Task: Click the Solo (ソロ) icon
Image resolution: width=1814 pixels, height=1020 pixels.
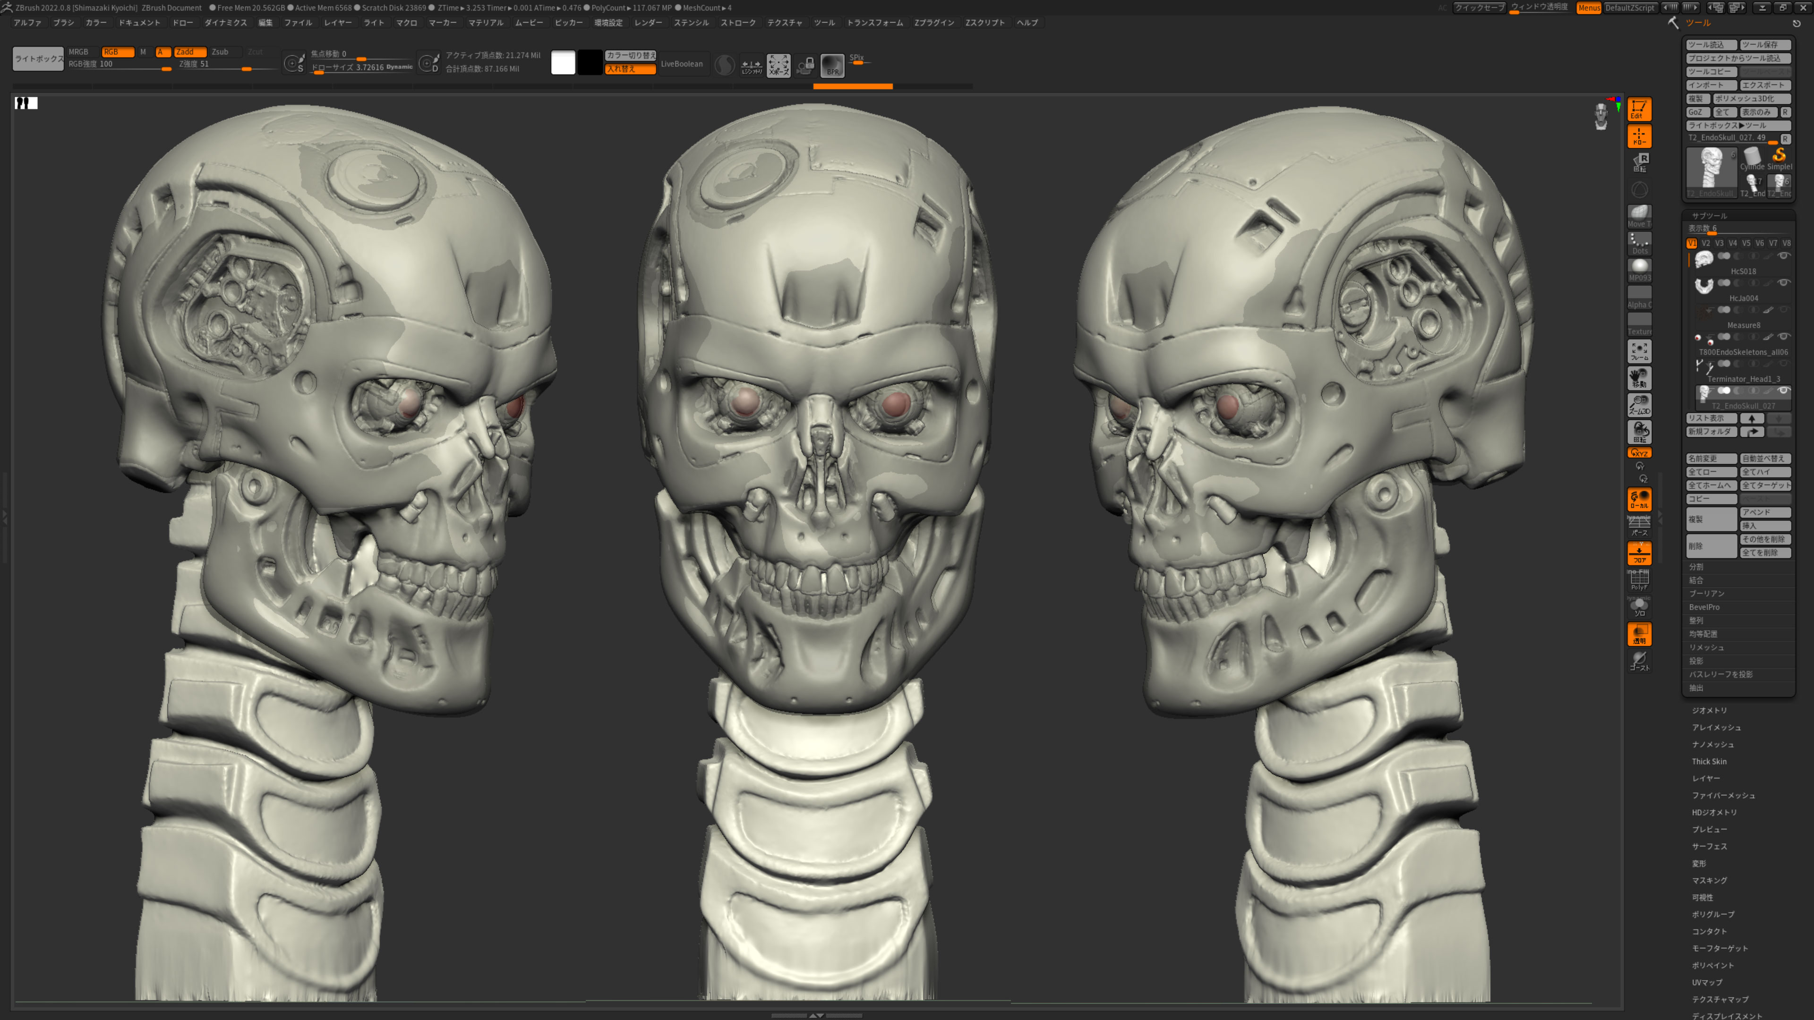Action: 1639,606
